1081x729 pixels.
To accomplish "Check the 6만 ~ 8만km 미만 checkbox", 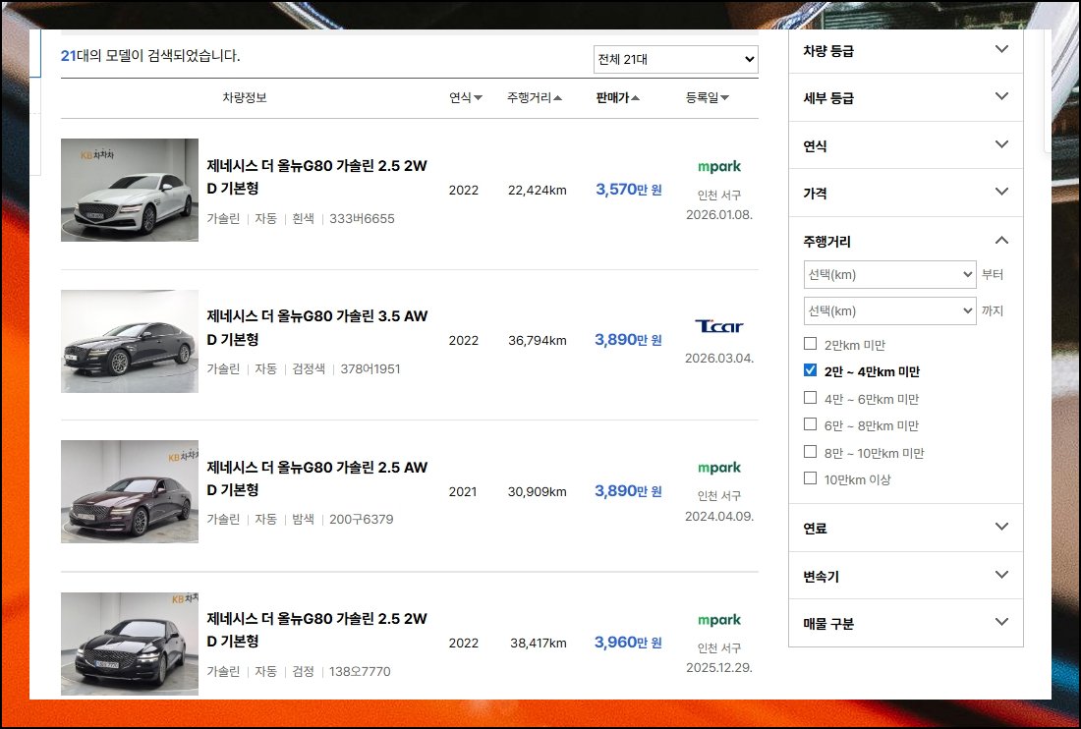I will pyautogui.click(x=811, y=424).
